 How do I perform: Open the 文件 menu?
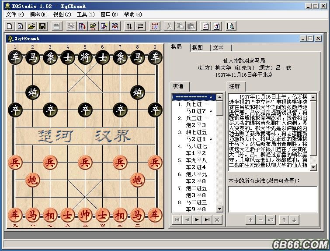15,14
